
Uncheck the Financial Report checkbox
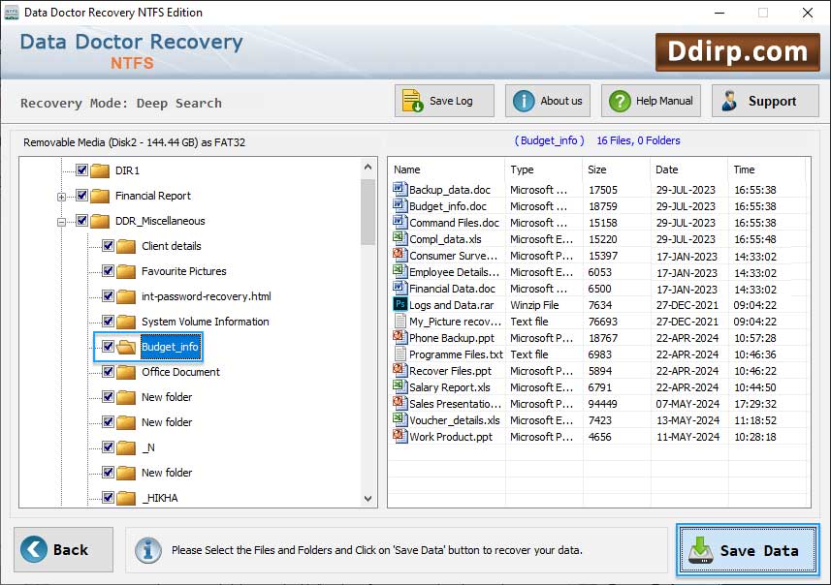click(81, 196)
